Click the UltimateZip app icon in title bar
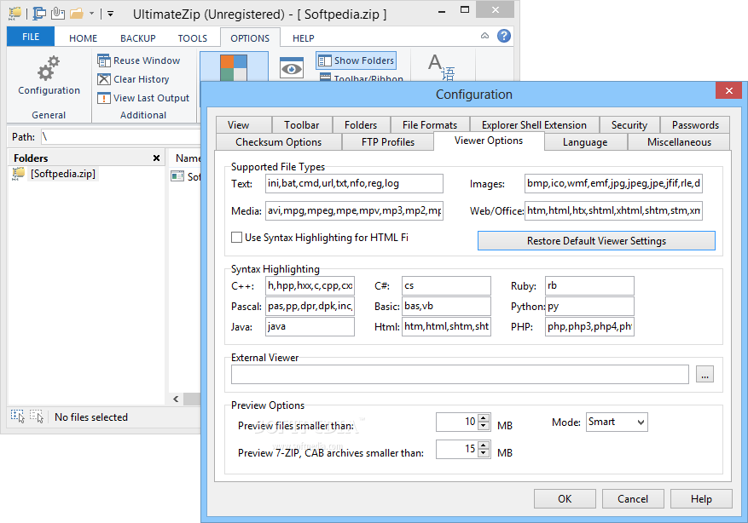748x523 pixels. coord(15,13)
